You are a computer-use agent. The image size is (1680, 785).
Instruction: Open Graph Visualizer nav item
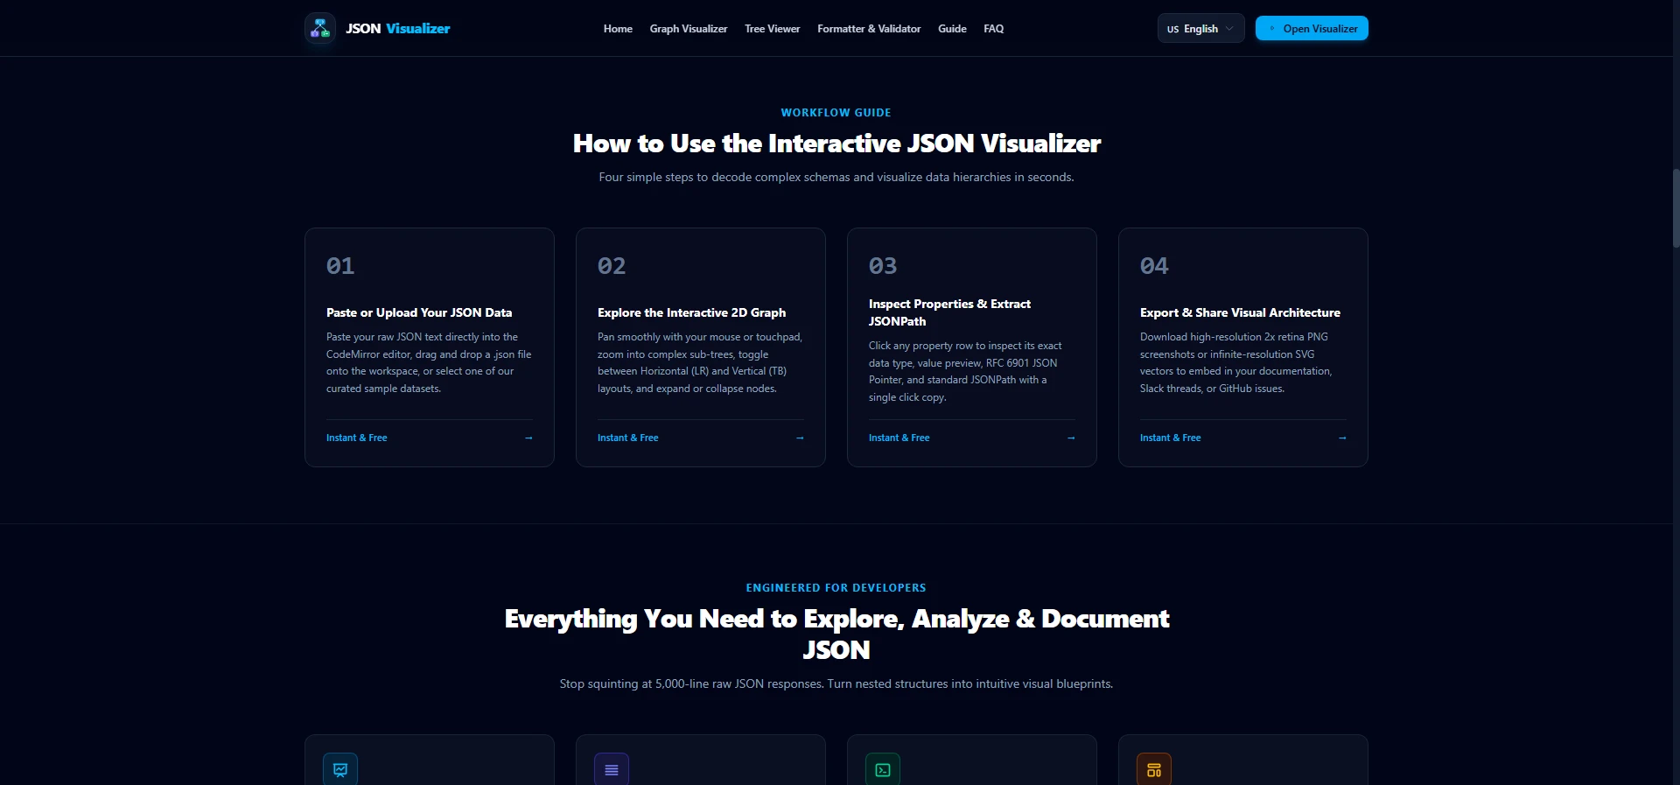689,29
